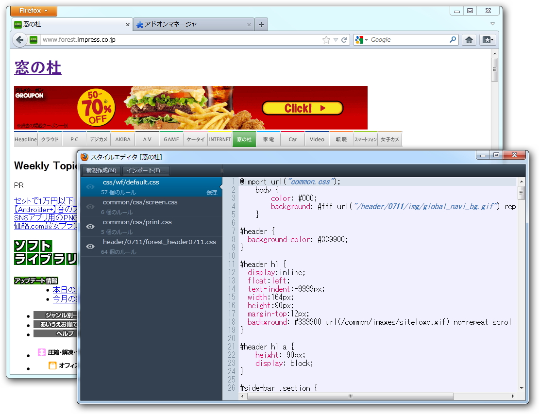Click the bookmark star in address bar

[326, 40]
